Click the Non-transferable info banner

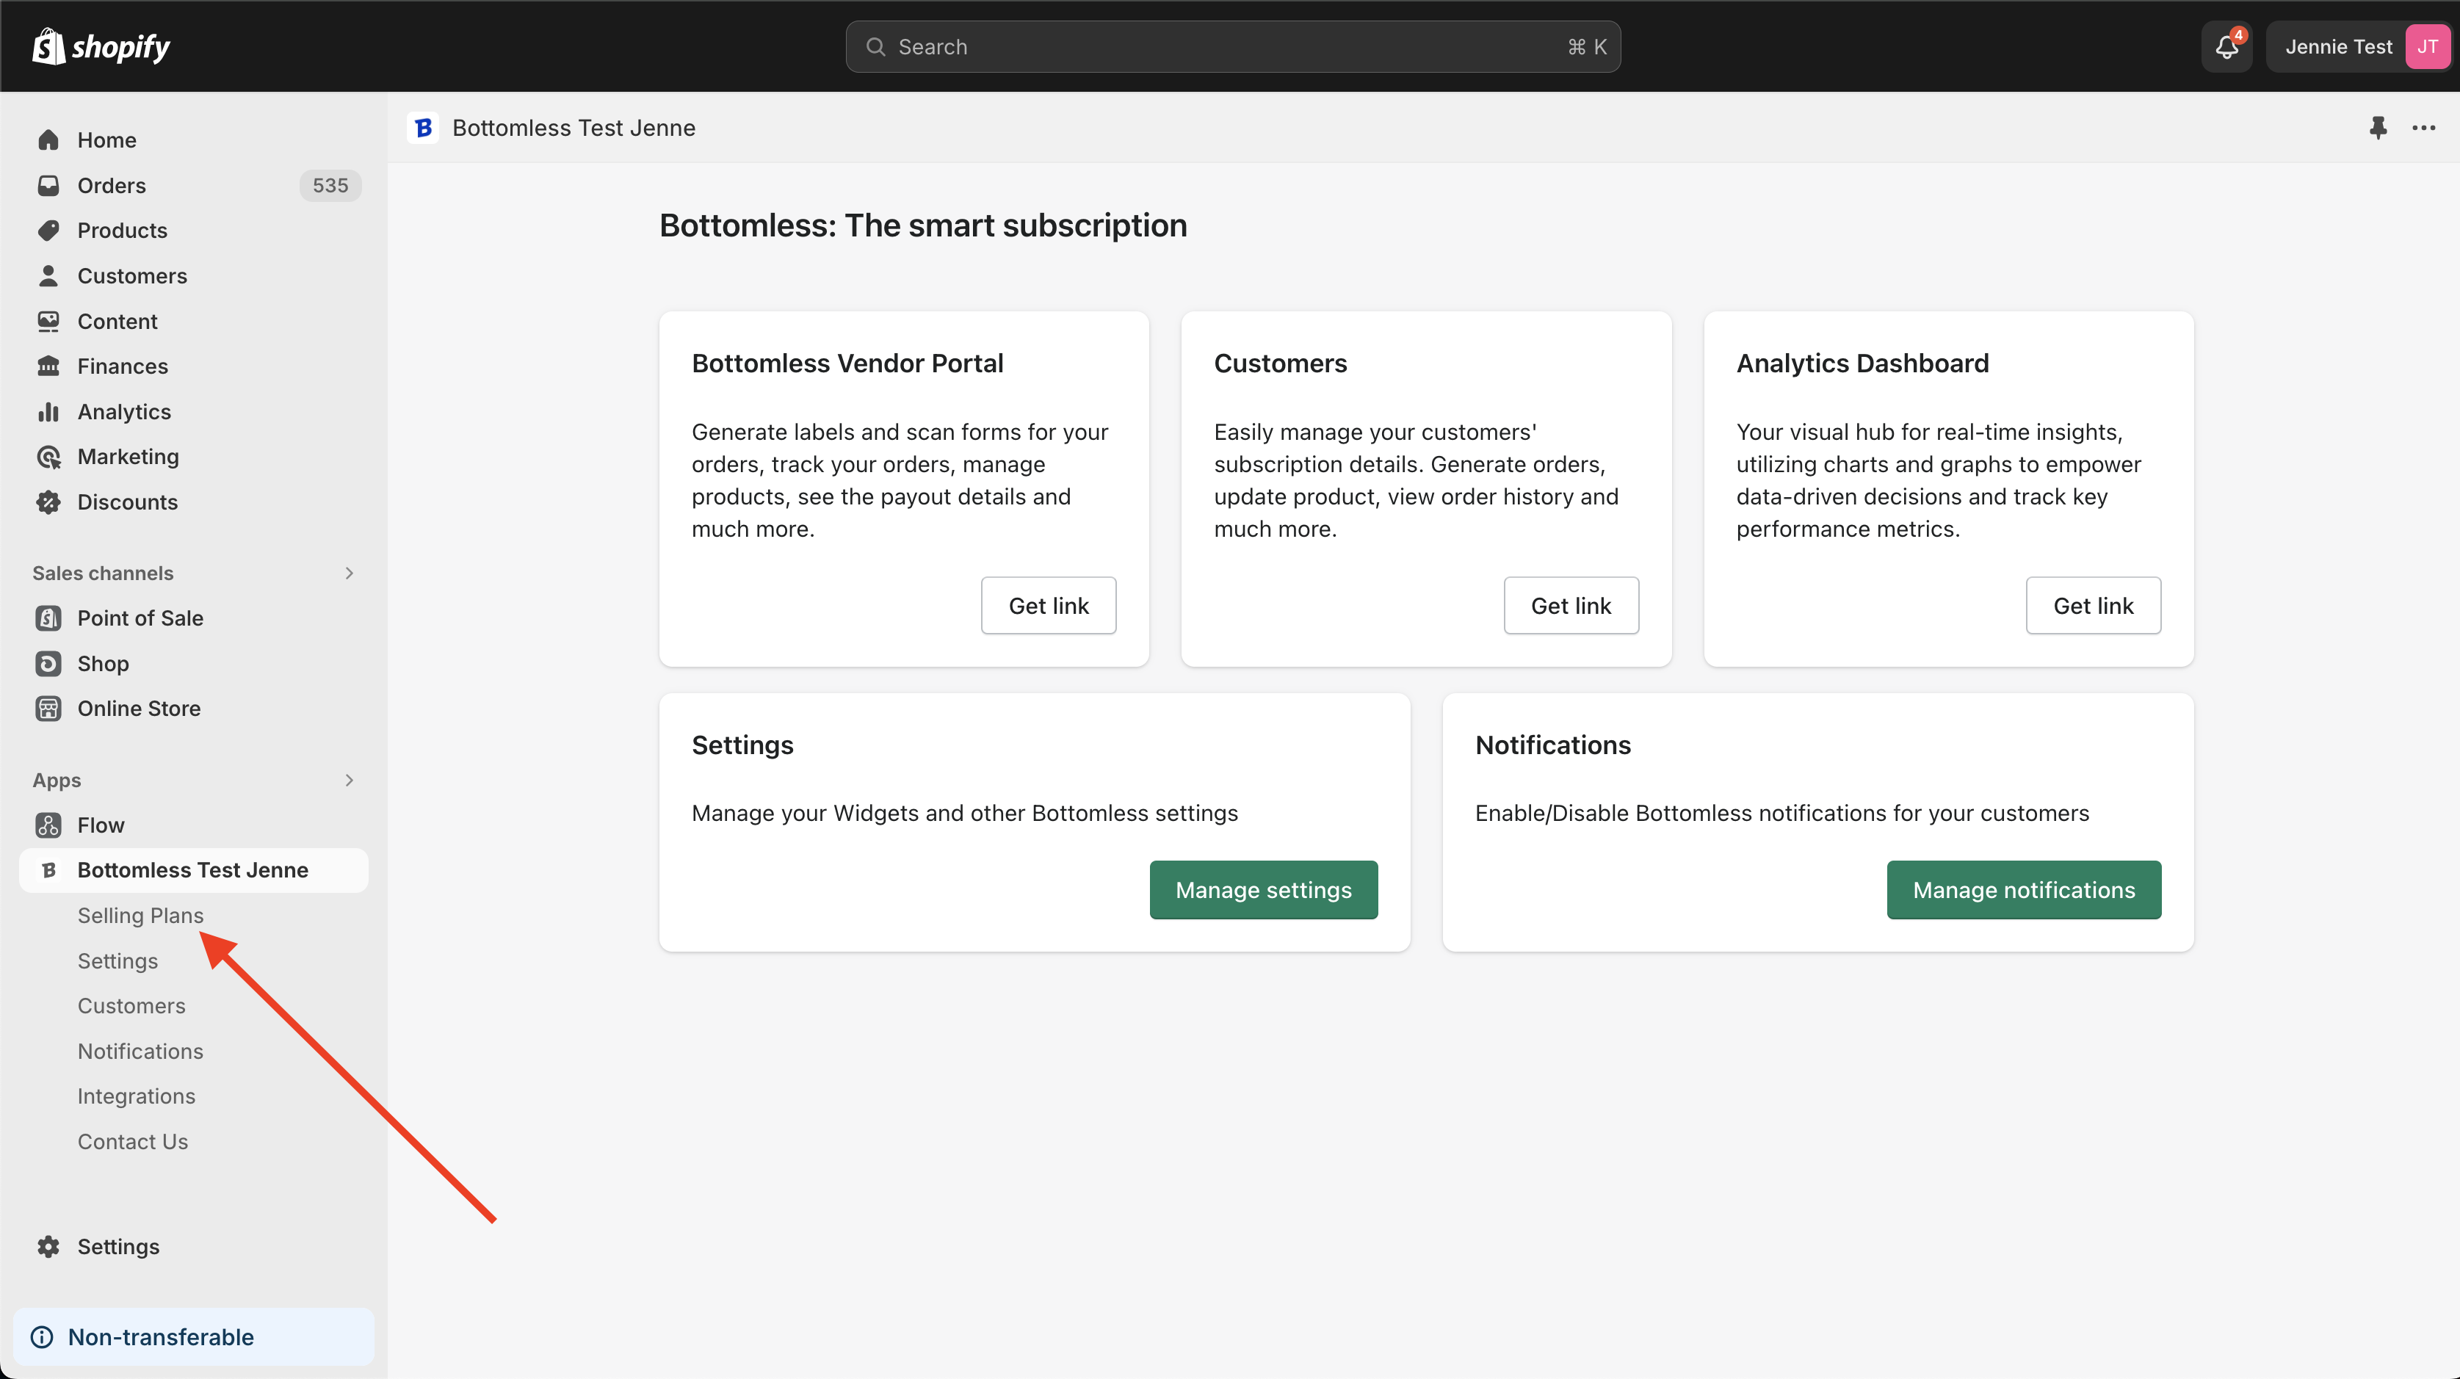(x=160, y=1336)
